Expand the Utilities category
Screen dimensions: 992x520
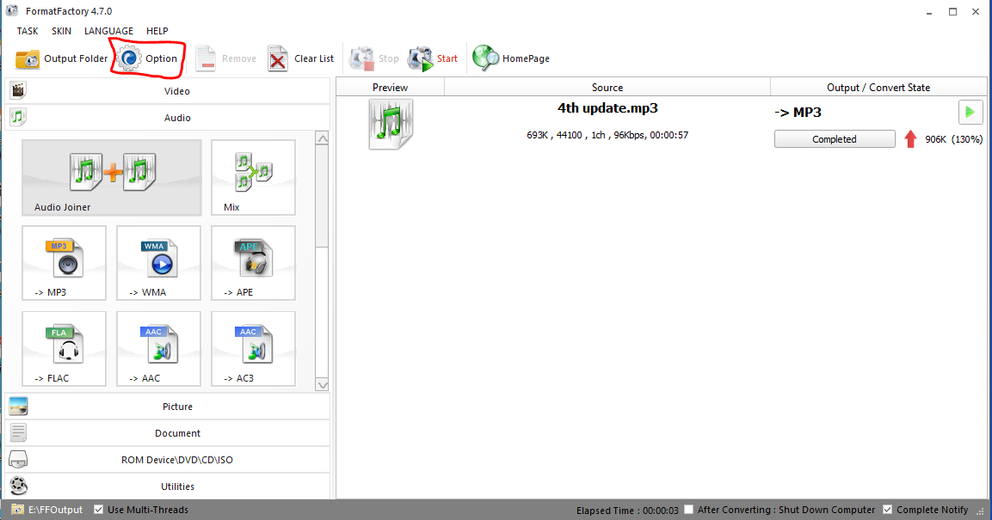(168, 486)
